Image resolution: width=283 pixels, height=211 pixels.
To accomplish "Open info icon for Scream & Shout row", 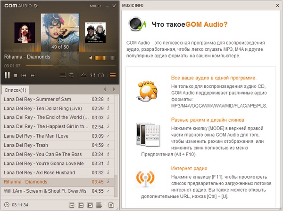I will click(108, 191).
